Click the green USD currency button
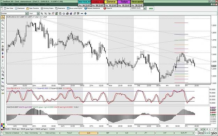This screenshot has width=218, height=136. [x=151, y=8]
